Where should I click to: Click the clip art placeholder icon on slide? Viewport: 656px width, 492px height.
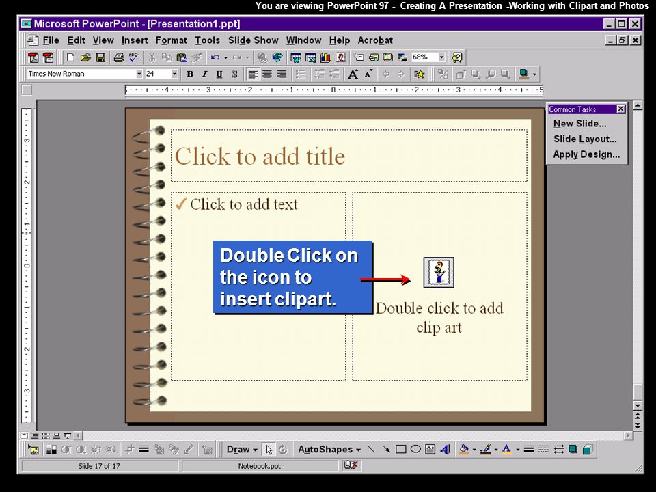pyautogui.click(x=439, y=273)
